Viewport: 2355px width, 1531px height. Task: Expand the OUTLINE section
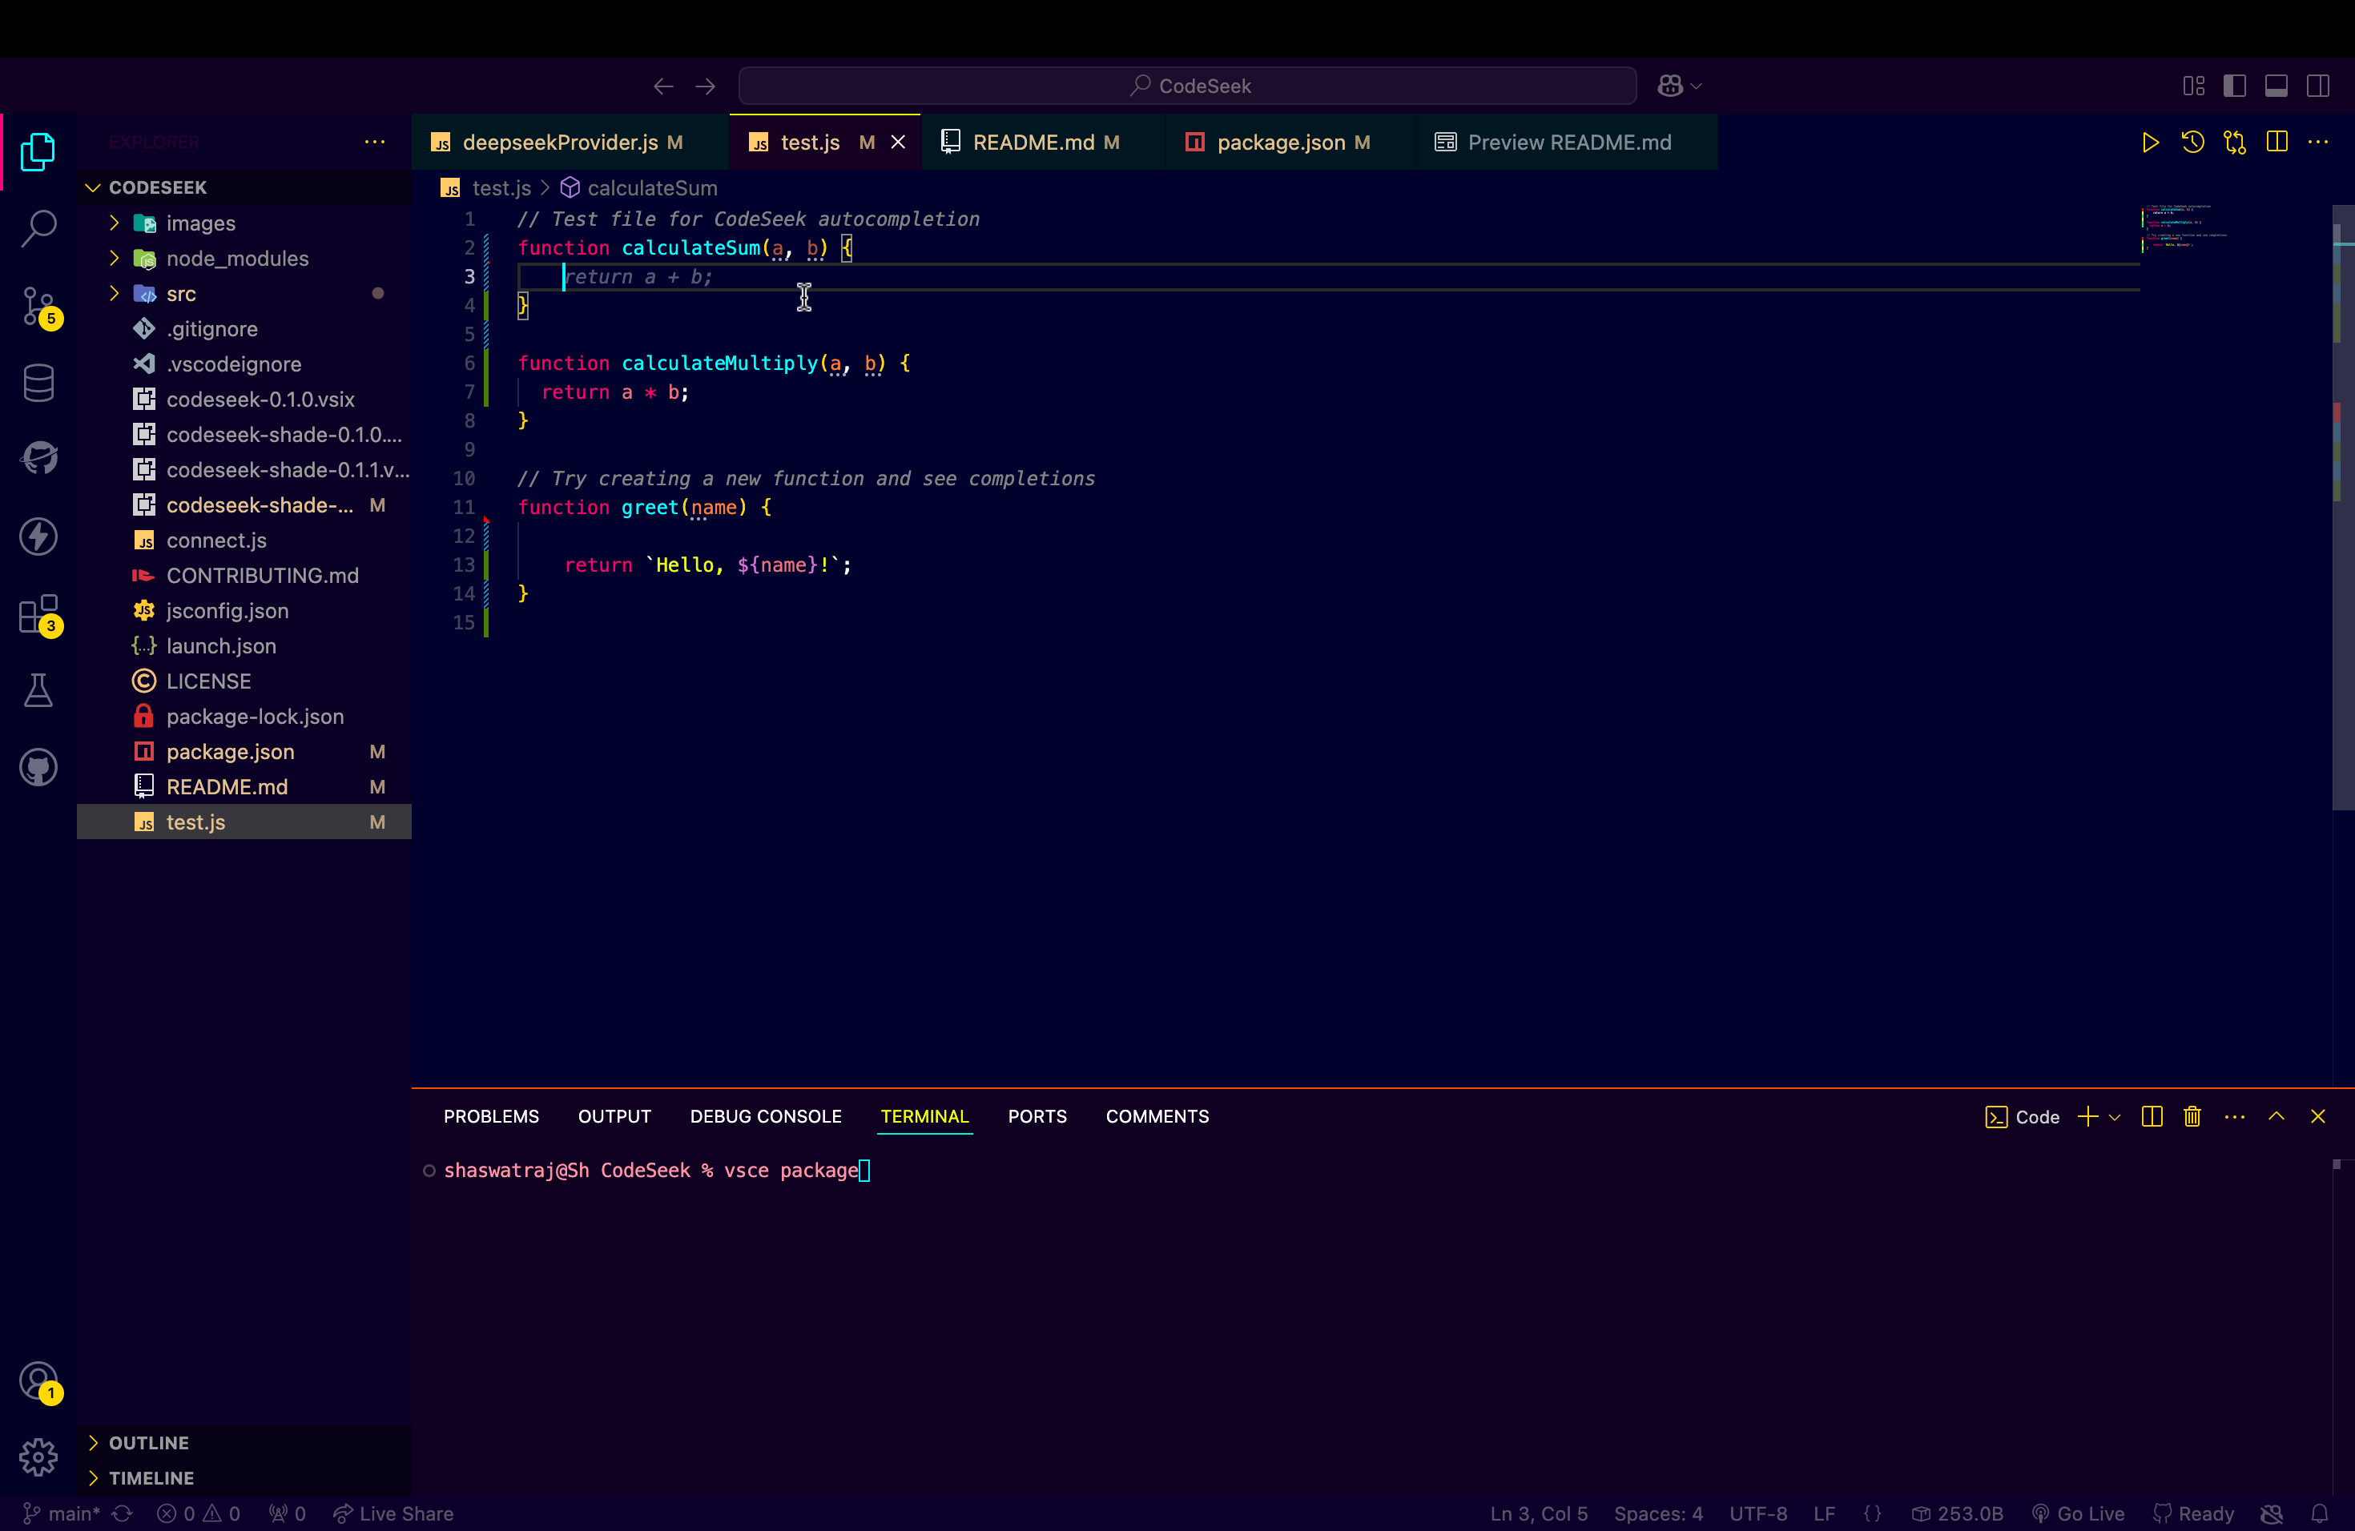click(x=148, y=1443)
